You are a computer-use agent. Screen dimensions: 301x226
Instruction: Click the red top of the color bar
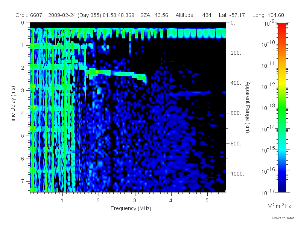coord(282,26)
